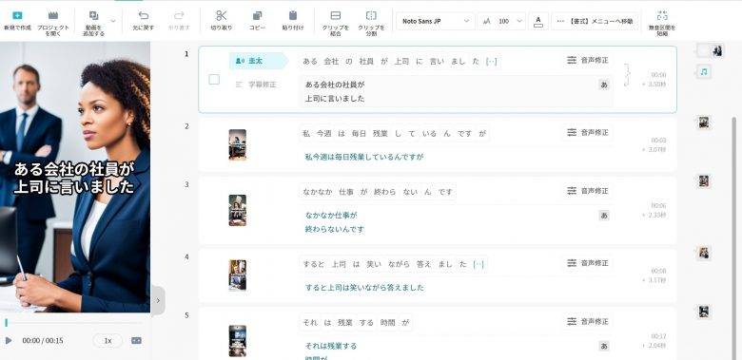Open 音声修正 for clip 3
Viewport: 742px width, 360px height.
click(x=588, y=191)
